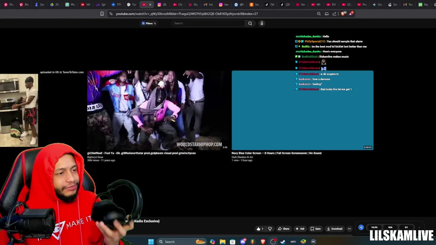Open Brave Shields lion icon
Image resolution: width=436 pixels, height=245 pixels.
coord(343,14)
